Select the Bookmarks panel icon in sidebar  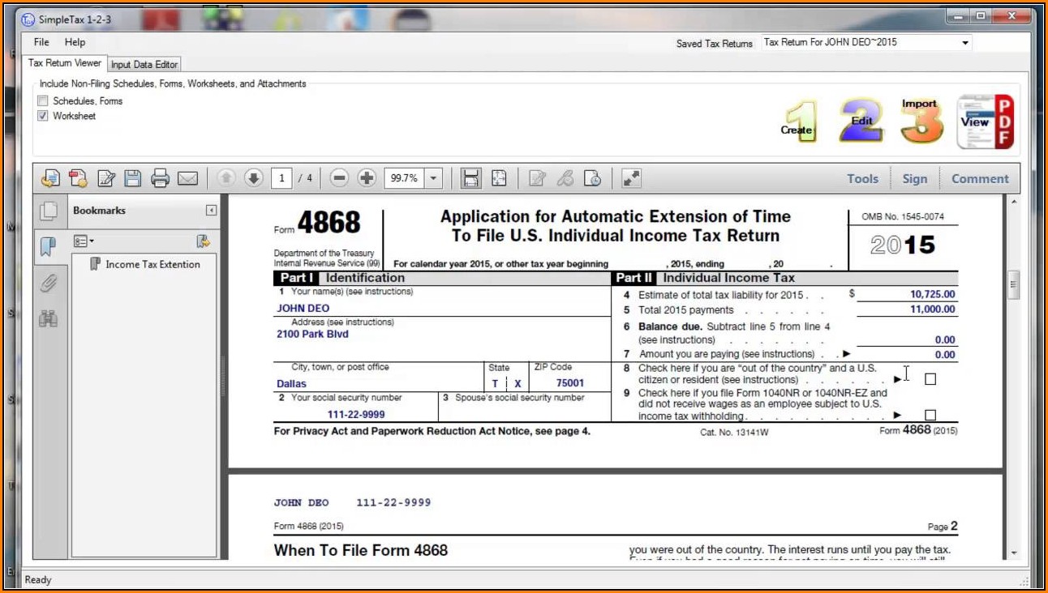coord(49,246)
